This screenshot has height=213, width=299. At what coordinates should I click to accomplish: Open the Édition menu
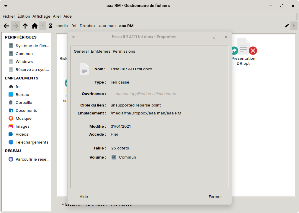(x=24, y=16)
